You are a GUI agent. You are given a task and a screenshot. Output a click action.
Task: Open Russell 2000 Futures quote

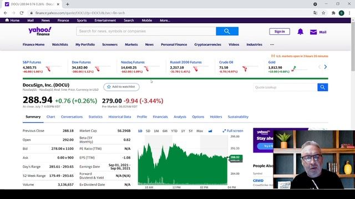[186, 62]
